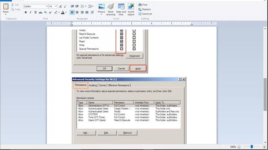Select the Permissions tab in Advanced Security Settings
268x150 pixels.
[x=80, y=85]
